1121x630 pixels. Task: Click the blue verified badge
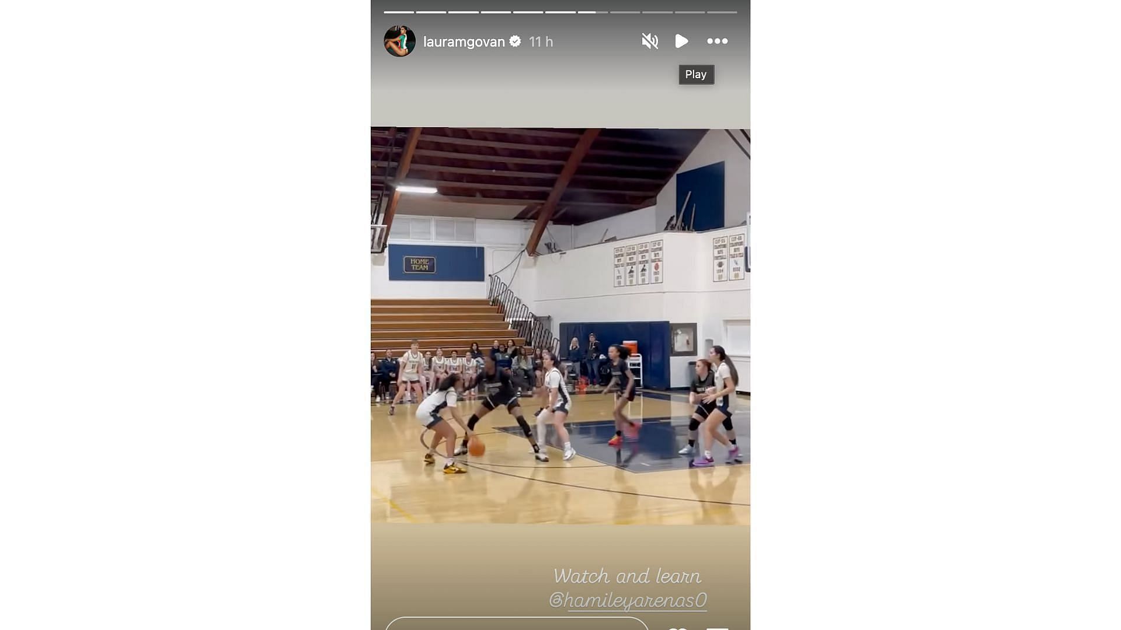pos(515,41)
